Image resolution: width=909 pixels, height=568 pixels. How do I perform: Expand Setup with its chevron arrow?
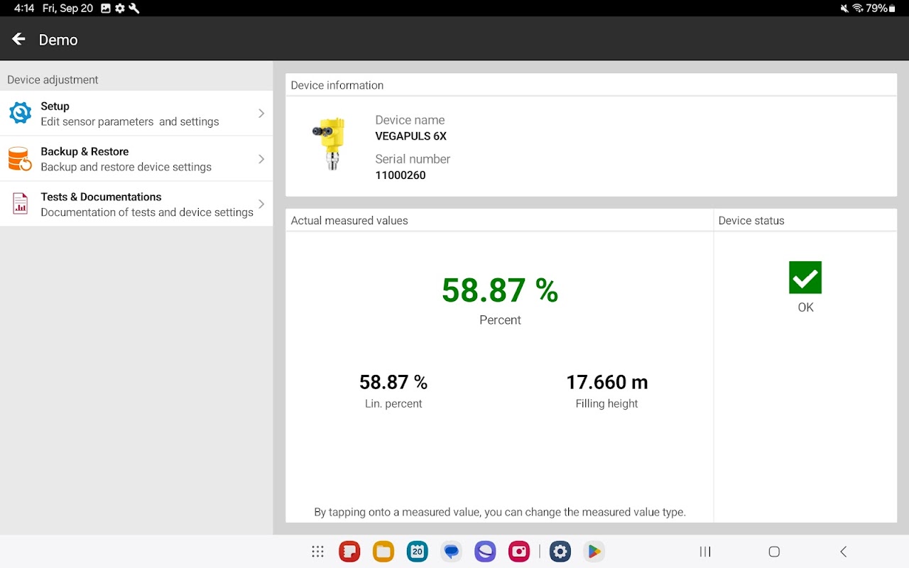[x=261, y=114]
